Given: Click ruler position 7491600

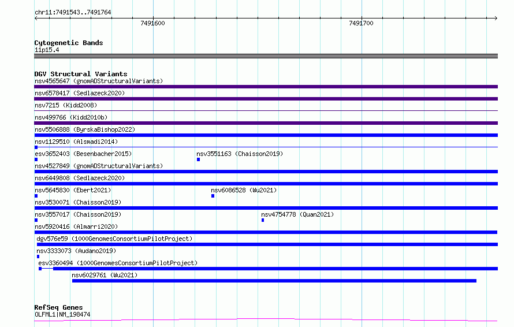Looking at the screenshot, I should (x=153, y=23).
